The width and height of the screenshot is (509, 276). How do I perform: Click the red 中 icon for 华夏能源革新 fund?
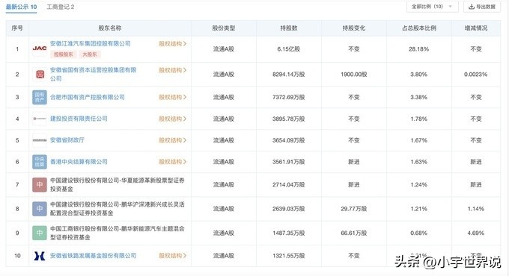pos(40,184)
